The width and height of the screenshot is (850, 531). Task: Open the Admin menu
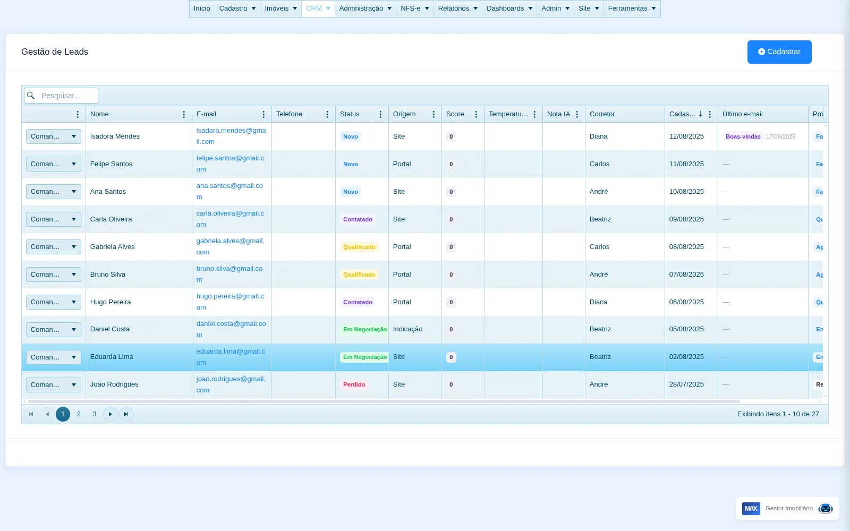[556, 8]
